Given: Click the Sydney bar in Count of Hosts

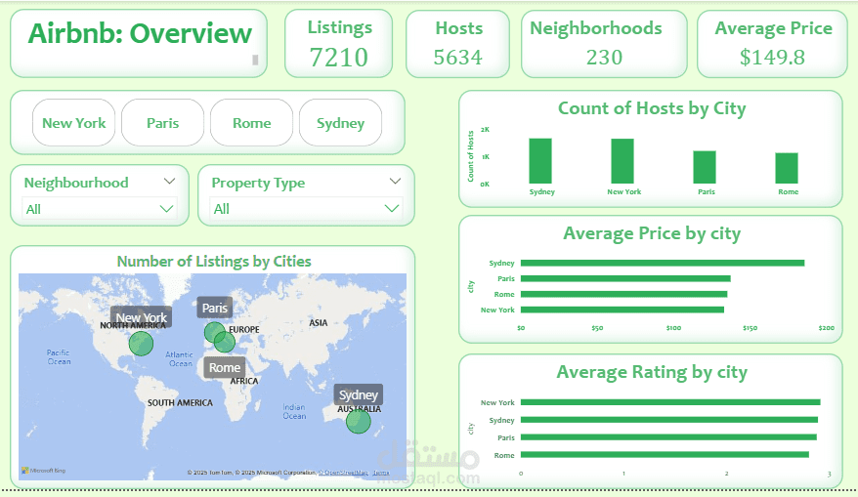Looking at the screenshot, I should [x=540, y=161].
